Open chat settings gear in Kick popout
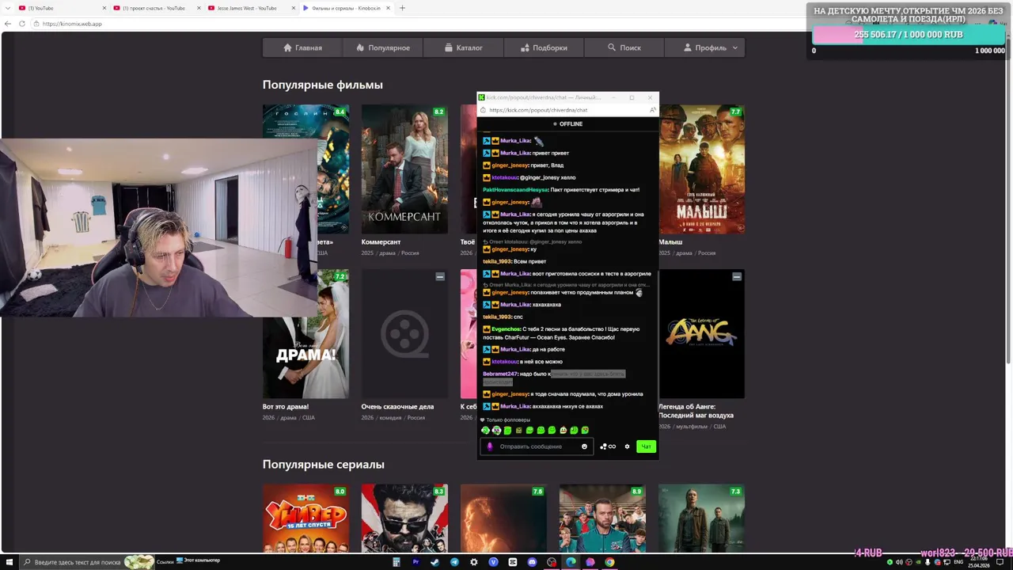Screen dimensions: 1013x570 click(x=627, y=446)
